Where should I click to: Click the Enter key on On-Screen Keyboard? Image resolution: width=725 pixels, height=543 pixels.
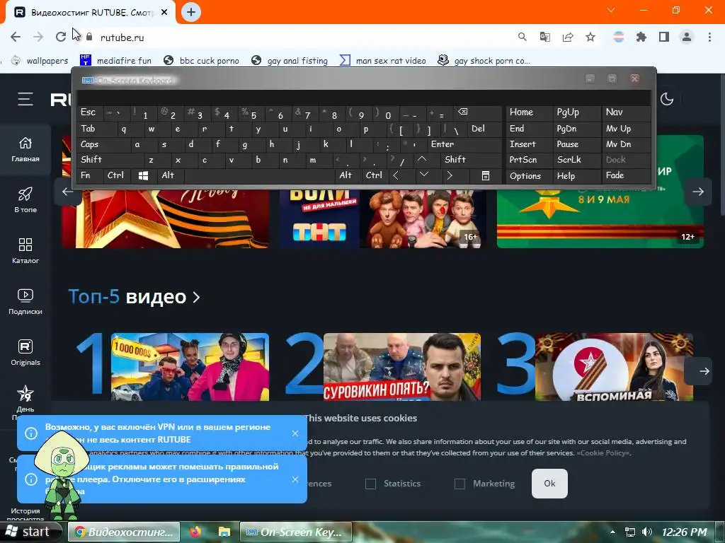tap(464, 144)
